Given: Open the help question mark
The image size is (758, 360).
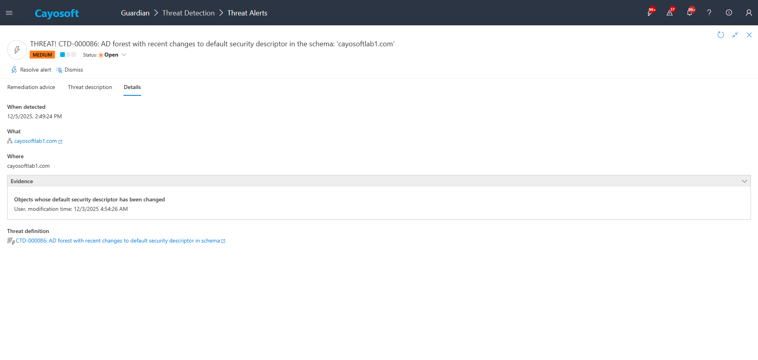Looking at the screenshot, I should 709,13.
